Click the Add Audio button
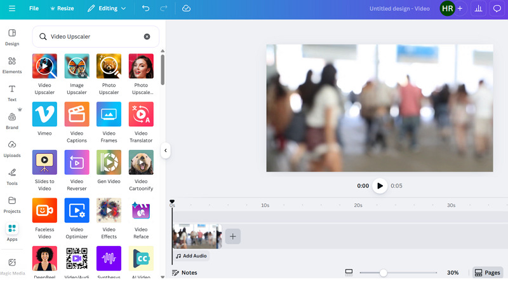This screenshot has width=508, height=284. [x=191, y=256]
